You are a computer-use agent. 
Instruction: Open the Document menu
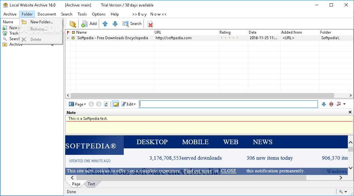tap(47, 14)
